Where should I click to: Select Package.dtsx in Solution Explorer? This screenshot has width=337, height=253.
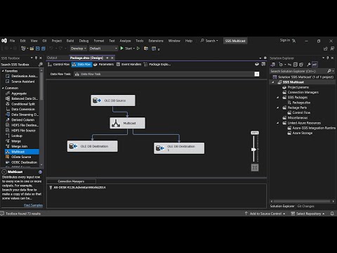click(301, 103)
